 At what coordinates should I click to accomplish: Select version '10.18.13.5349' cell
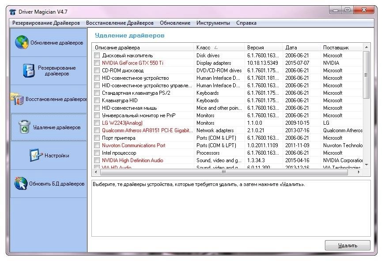click(x=262, y=63)
